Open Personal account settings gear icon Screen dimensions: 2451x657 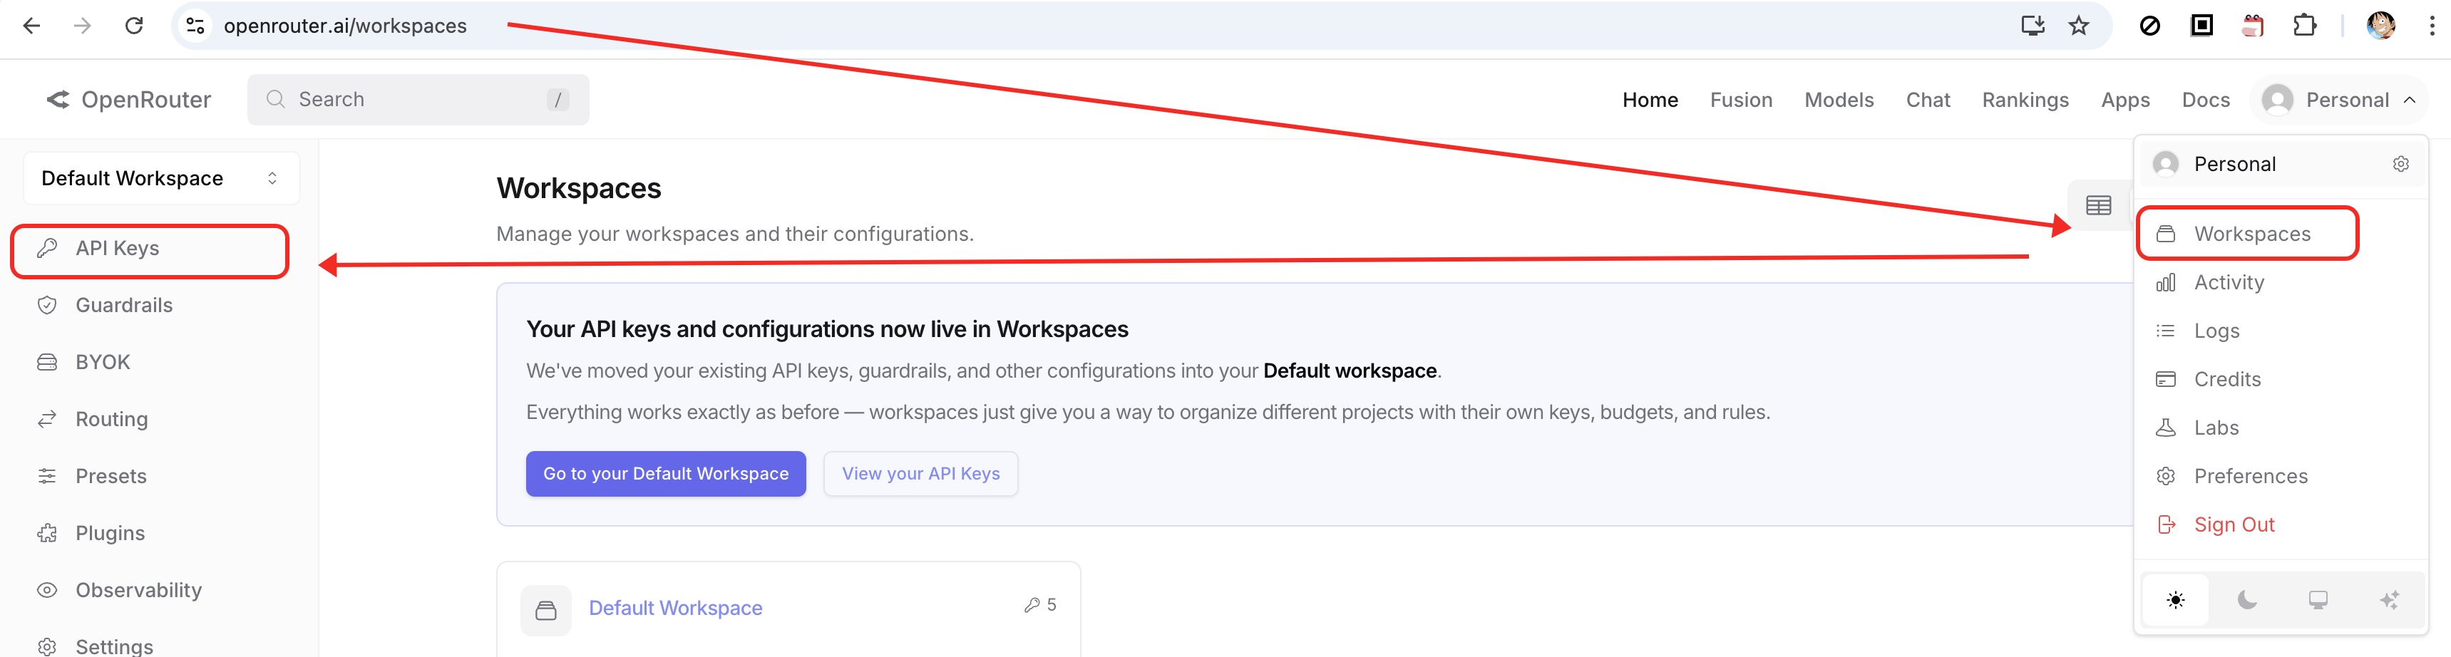[x=2400, y=165]
